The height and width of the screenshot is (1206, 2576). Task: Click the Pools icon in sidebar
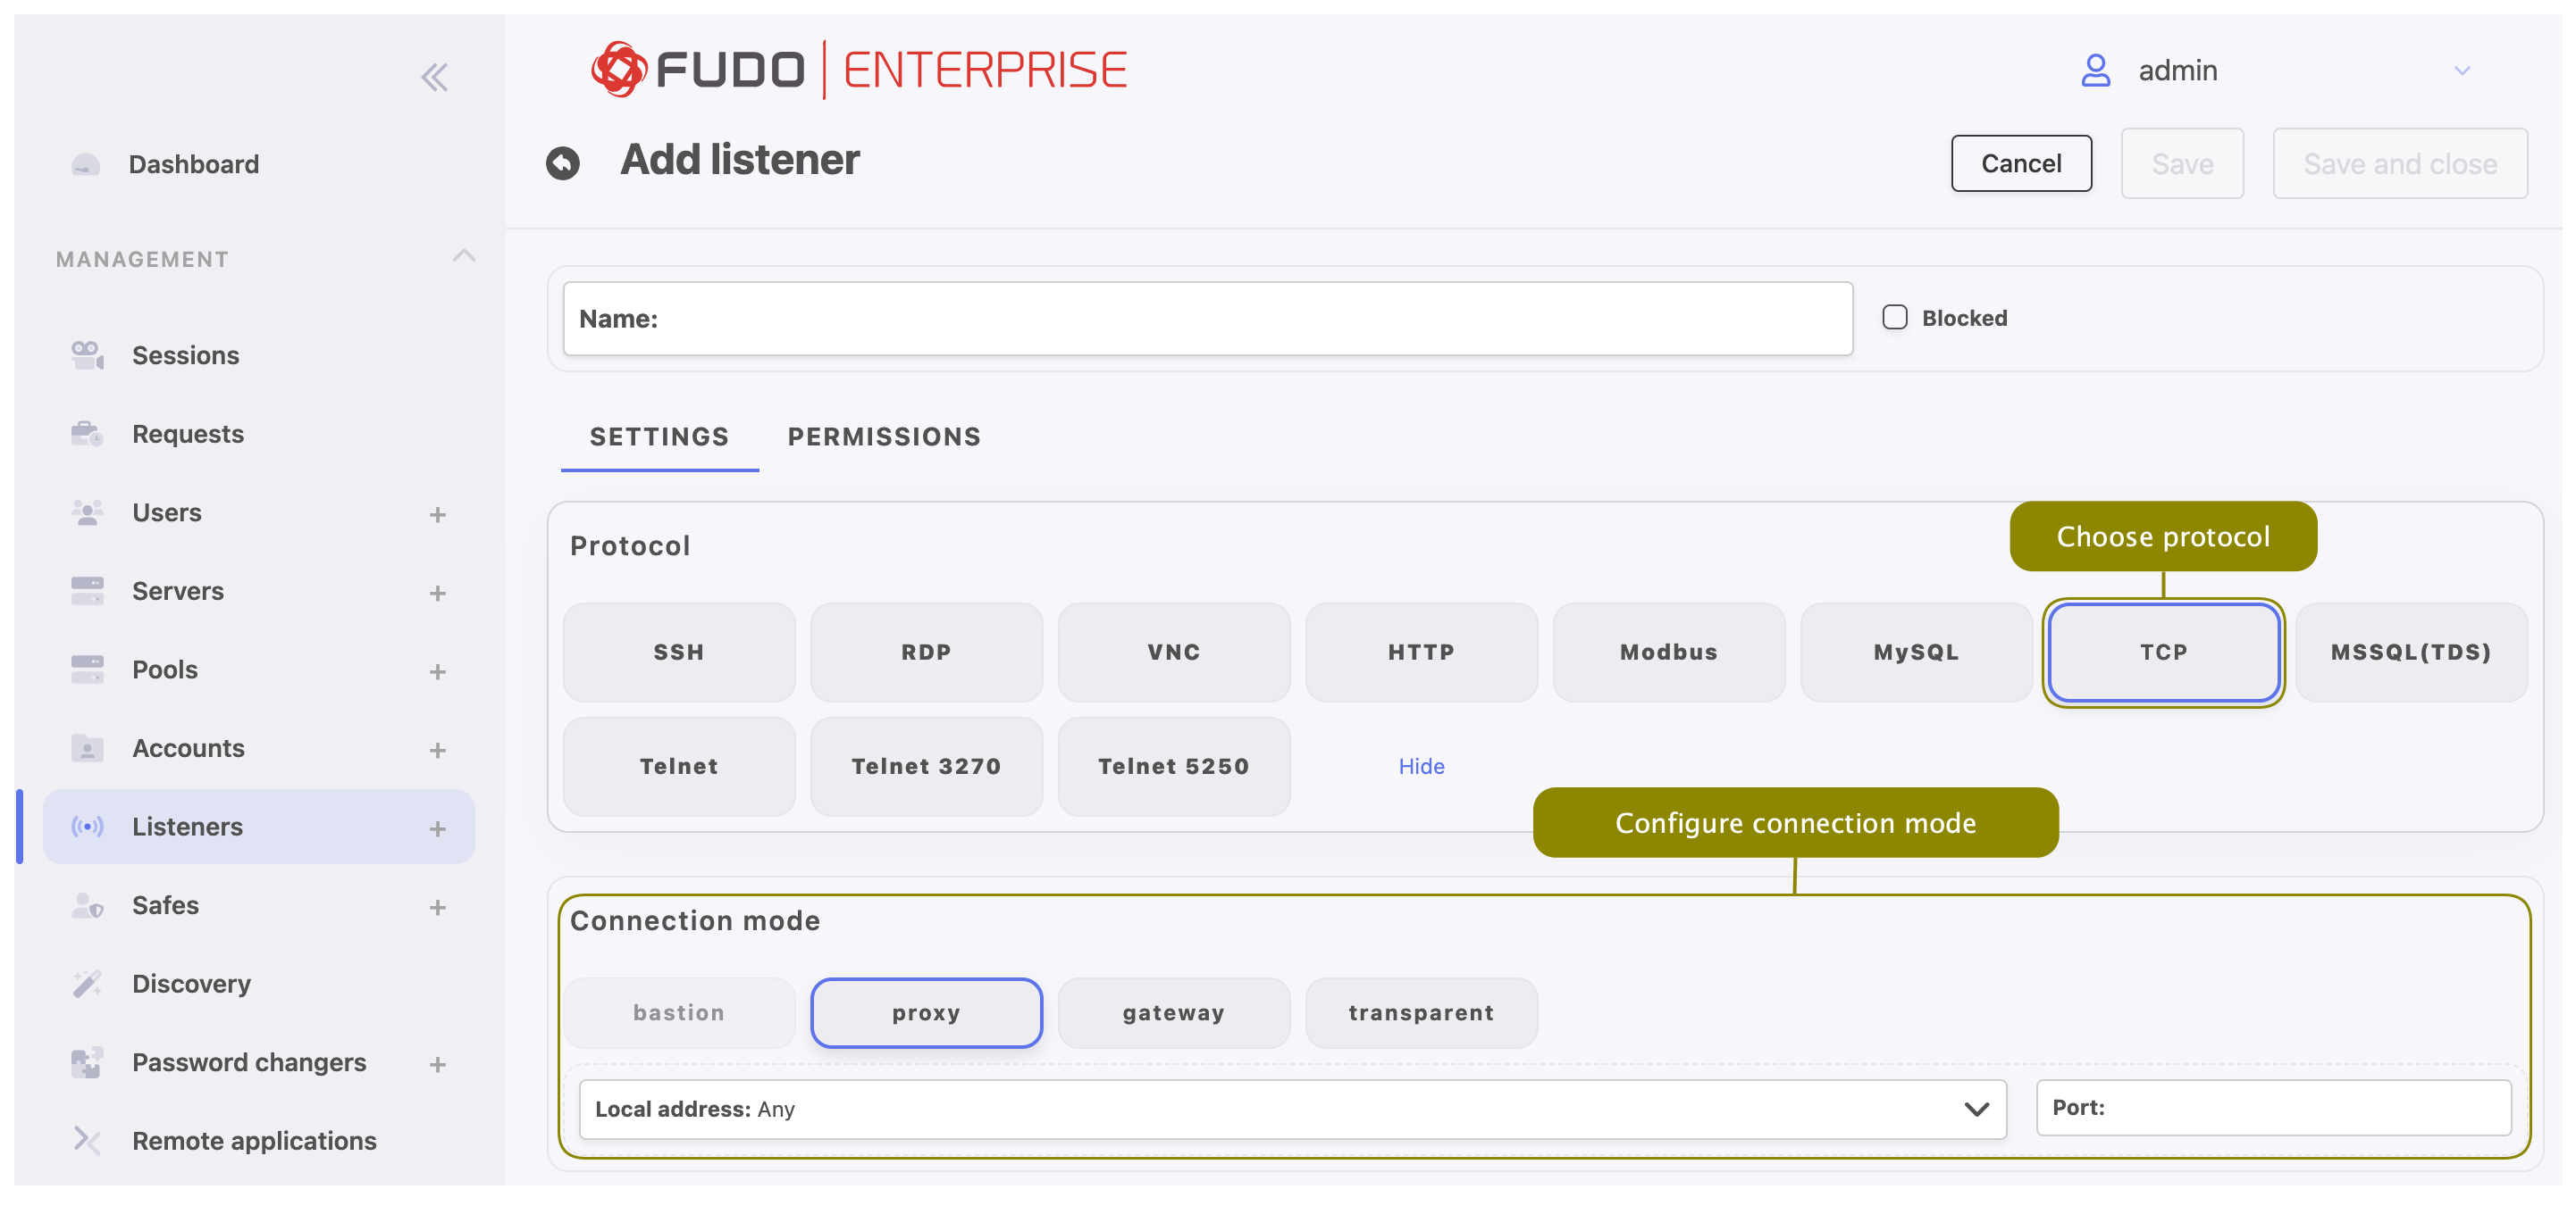click(87, 670)
